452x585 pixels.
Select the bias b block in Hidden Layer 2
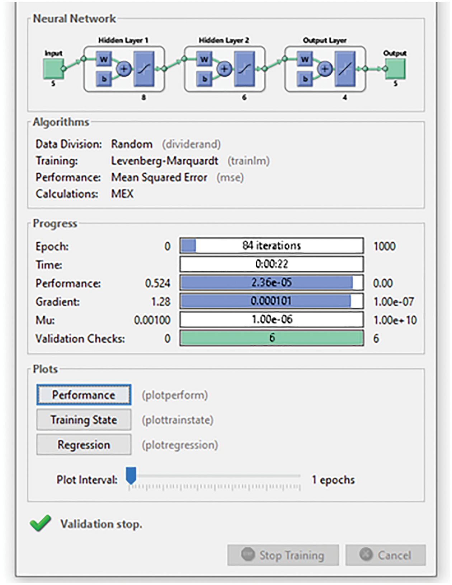204,78
